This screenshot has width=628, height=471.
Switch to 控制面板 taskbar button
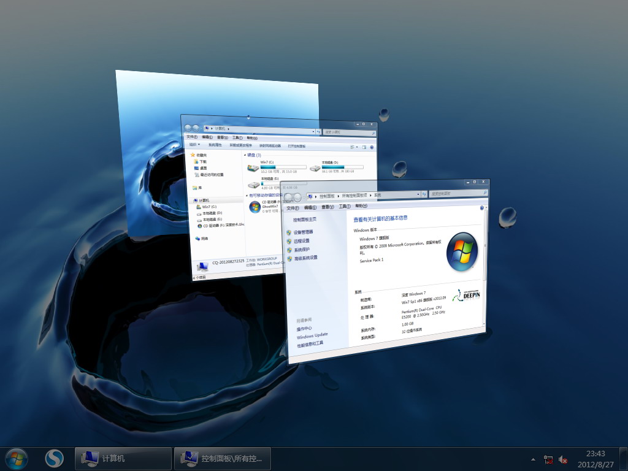pyautogui.click(x=223, y=459)
